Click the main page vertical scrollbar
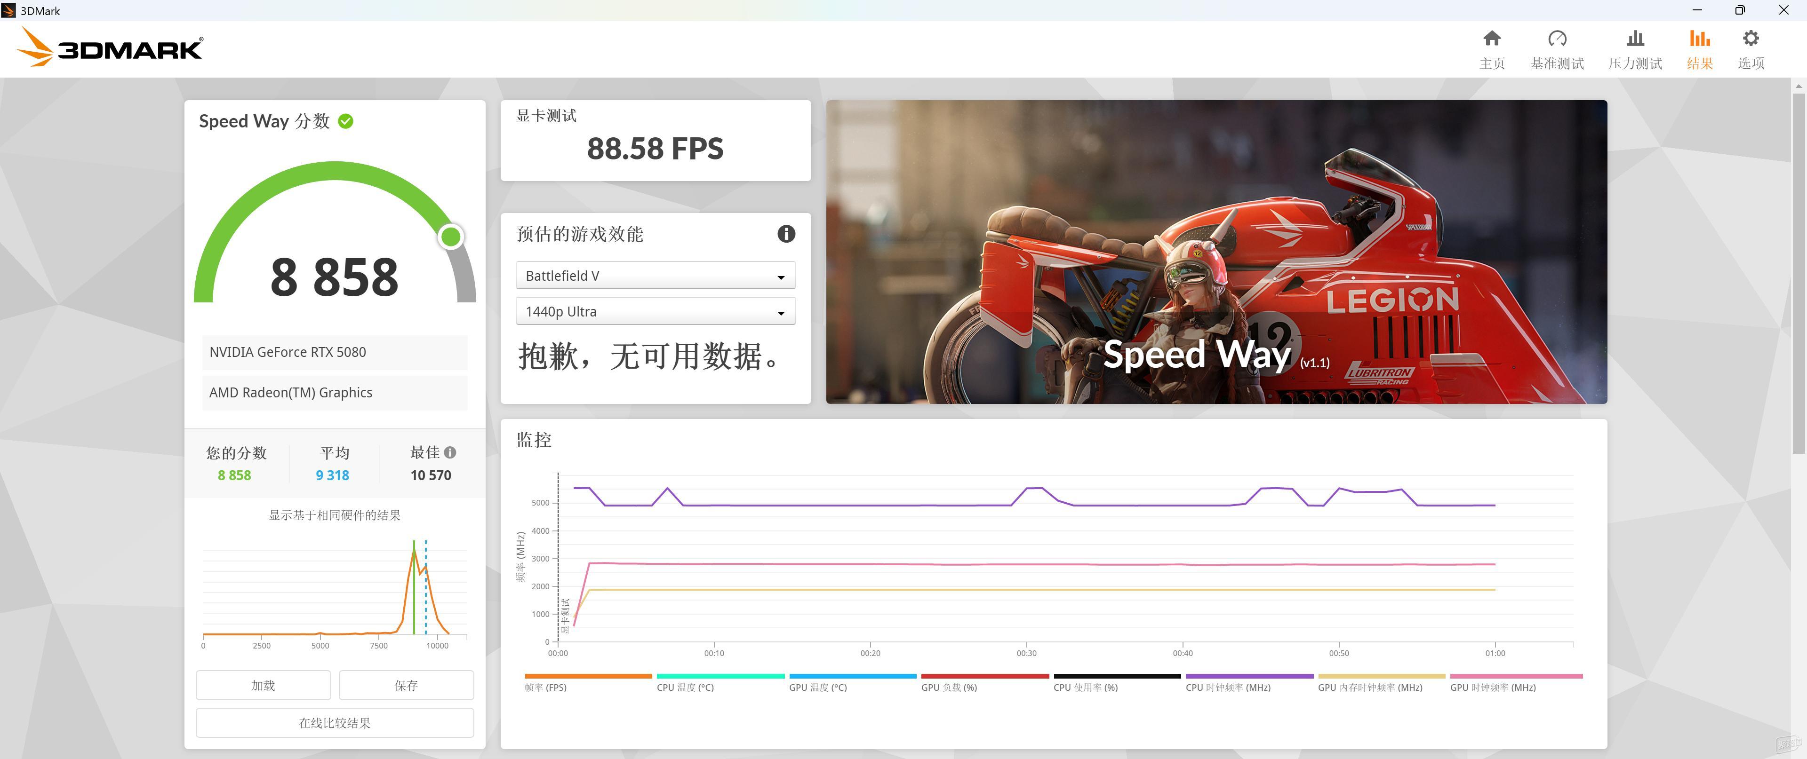This screenshot has width=1807, height=759. 1799,273
